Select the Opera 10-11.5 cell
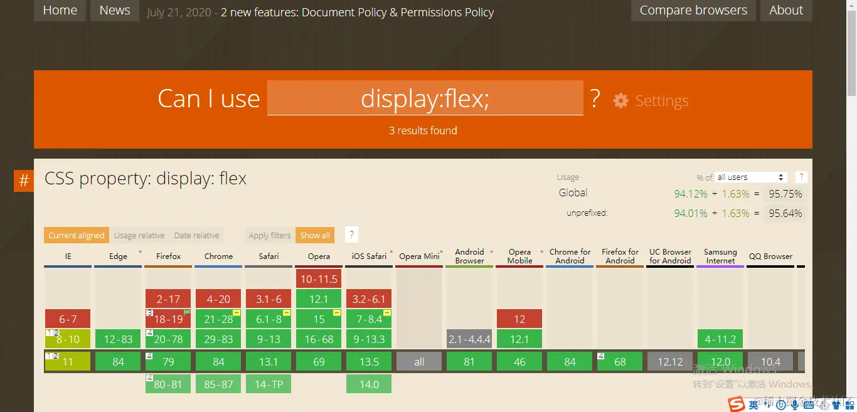This screenshot has width=857, height=412. [319, 278]
